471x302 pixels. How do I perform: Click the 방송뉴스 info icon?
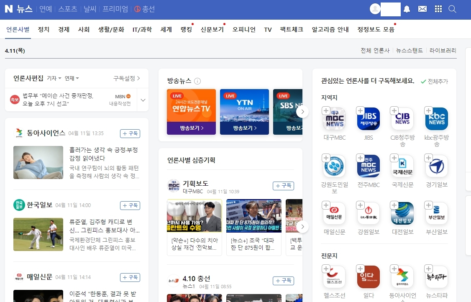tap(197, 81)
